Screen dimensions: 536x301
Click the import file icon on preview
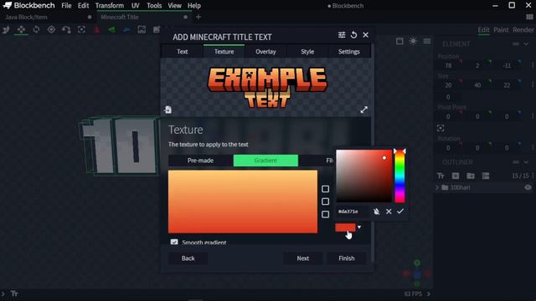click(167, 110)
